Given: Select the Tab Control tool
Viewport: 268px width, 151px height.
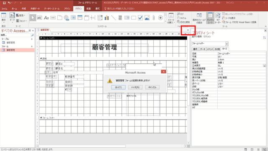Looking at the screenshot, I should 59,18.
